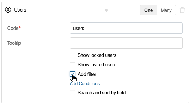Tick the box beside Show invited users
Image resolution: width=193 pixels, height=107 pixels.
tap(72, 65)
